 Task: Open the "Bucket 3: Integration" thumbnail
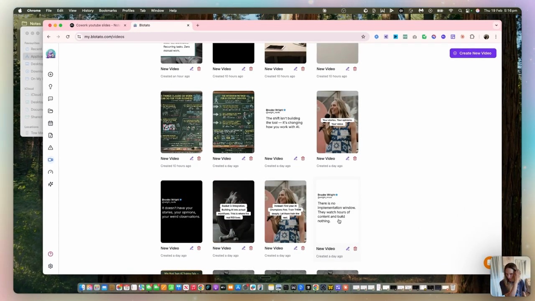tap(233, 212)
